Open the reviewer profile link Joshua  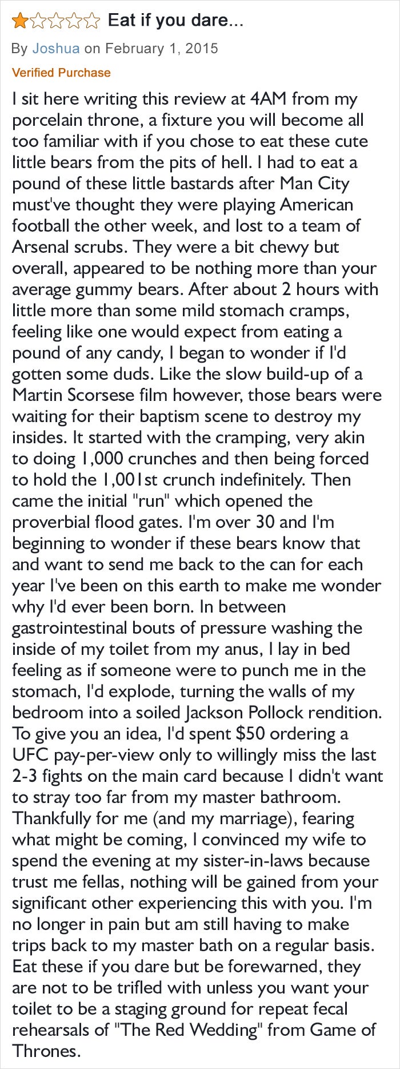(56, 48)
